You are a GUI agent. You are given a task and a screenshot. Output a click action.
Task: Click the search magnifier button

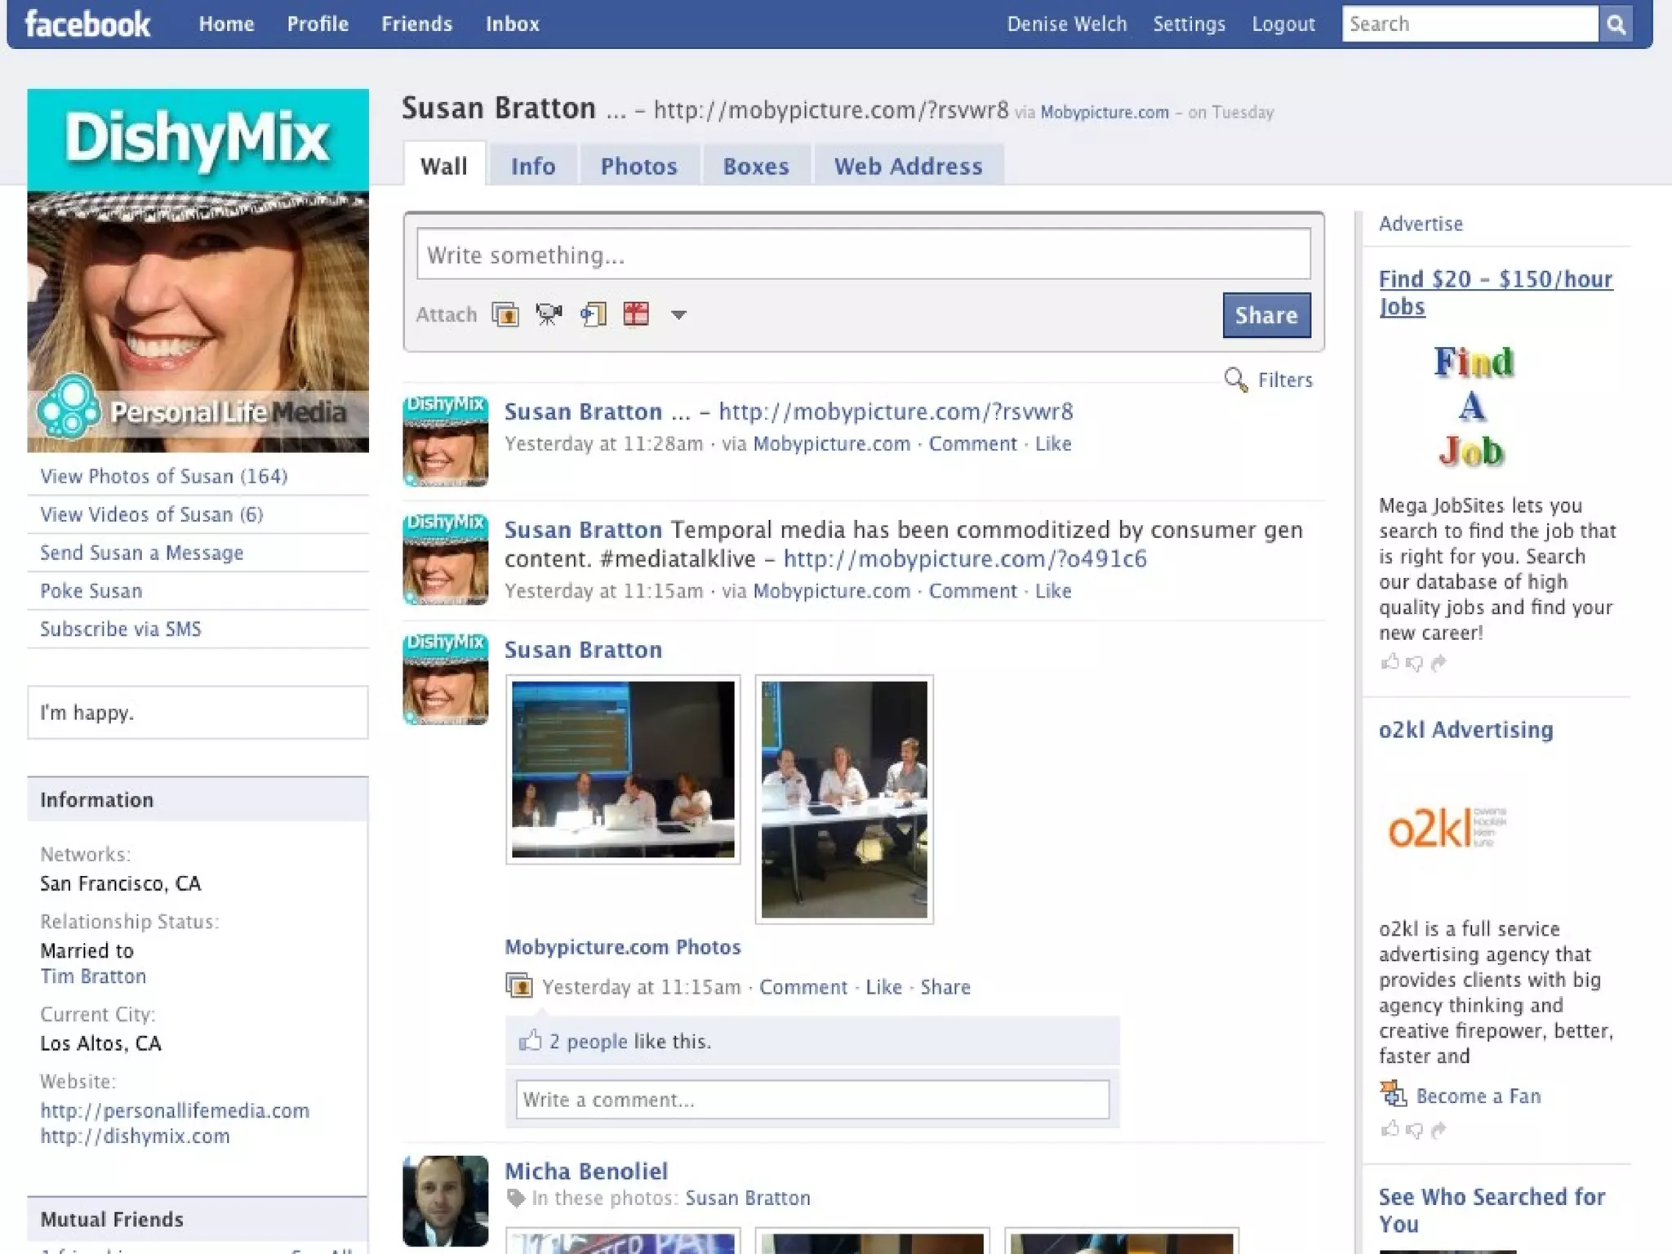tap(1616, 24)
